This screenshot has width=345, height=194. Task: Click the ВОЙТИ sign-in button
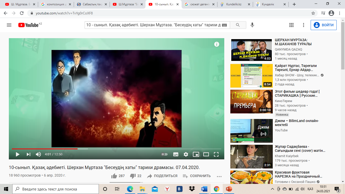pos(324,25)
